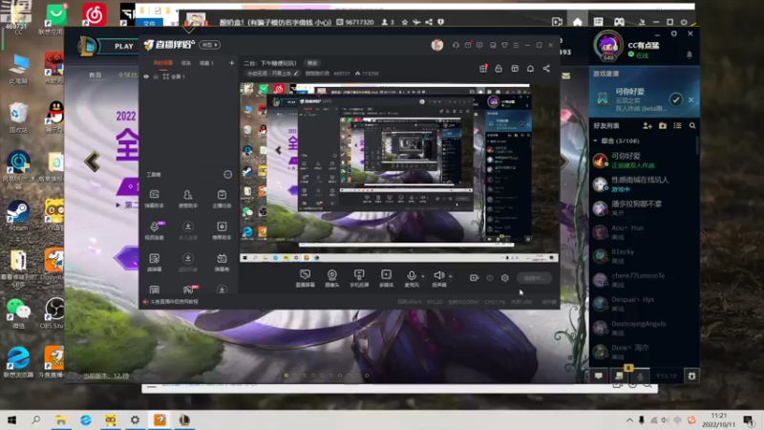Click PLAY in League client
Image resolution: width=764 pixels, height=430 pixels.
point(124,46)
